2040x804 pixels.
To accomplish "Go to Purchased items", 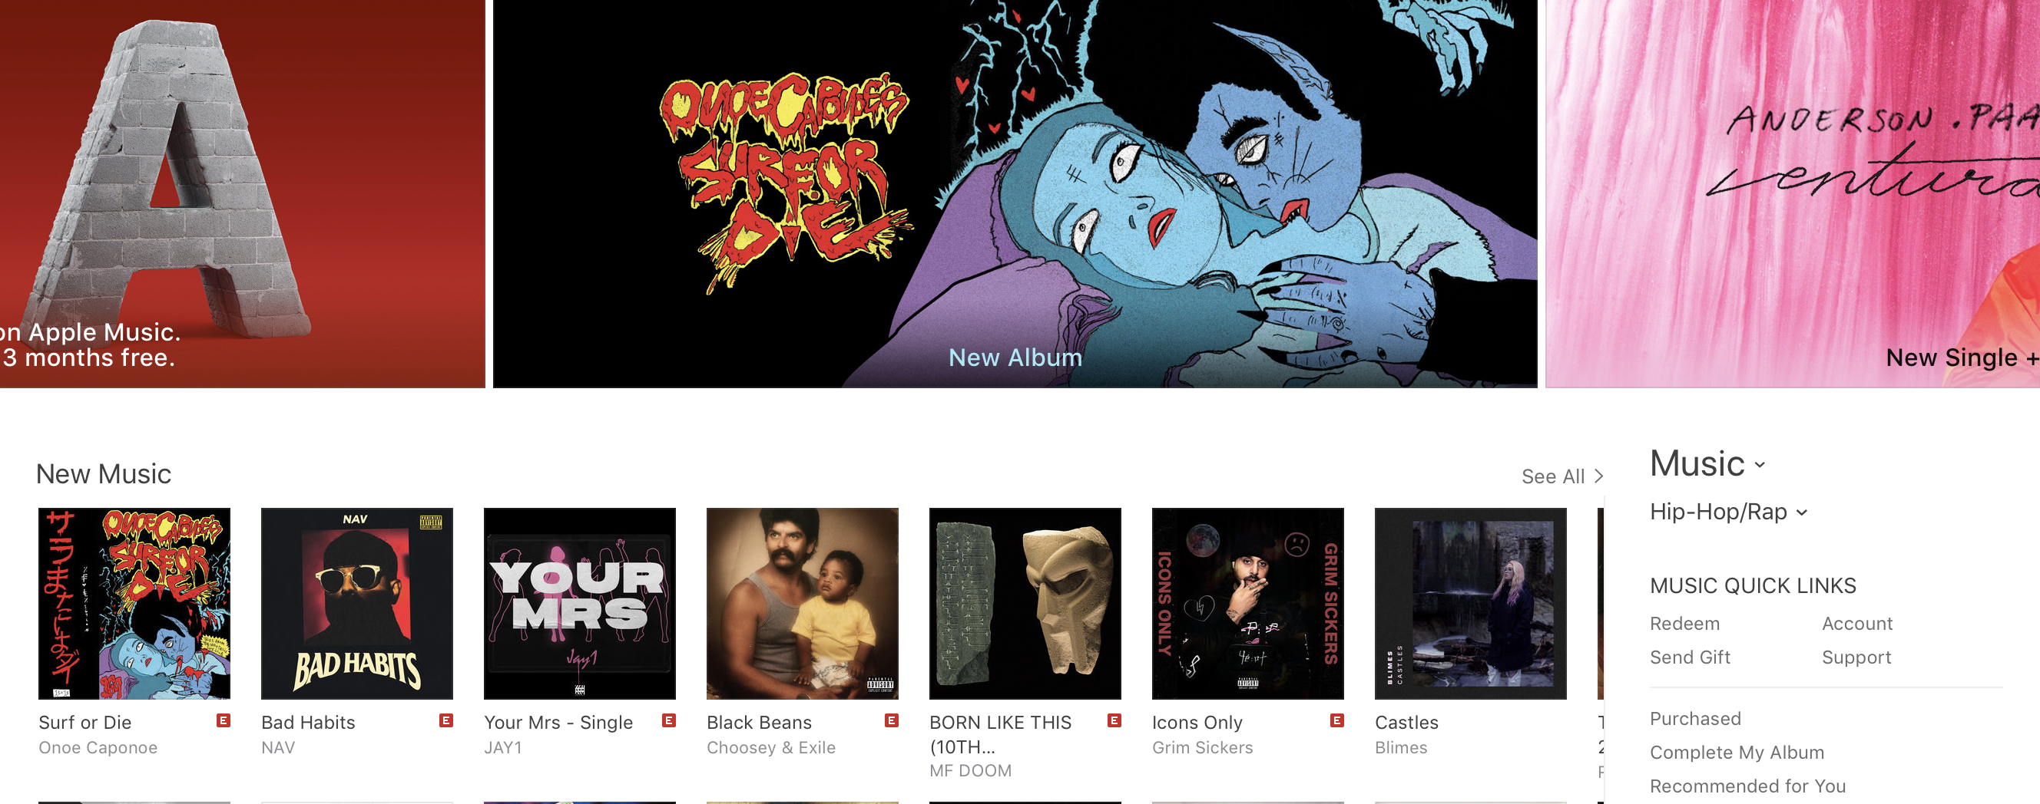I will click(1694, 719).
